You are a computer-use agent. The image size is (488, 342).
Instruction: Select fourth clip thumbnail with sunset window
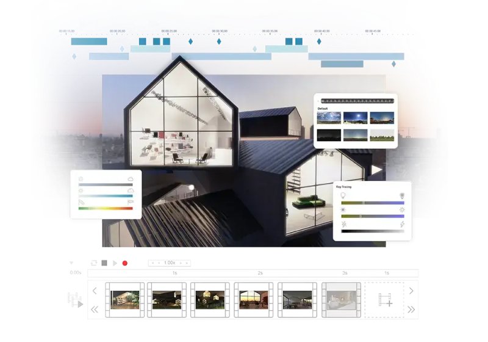click(254, 300)
